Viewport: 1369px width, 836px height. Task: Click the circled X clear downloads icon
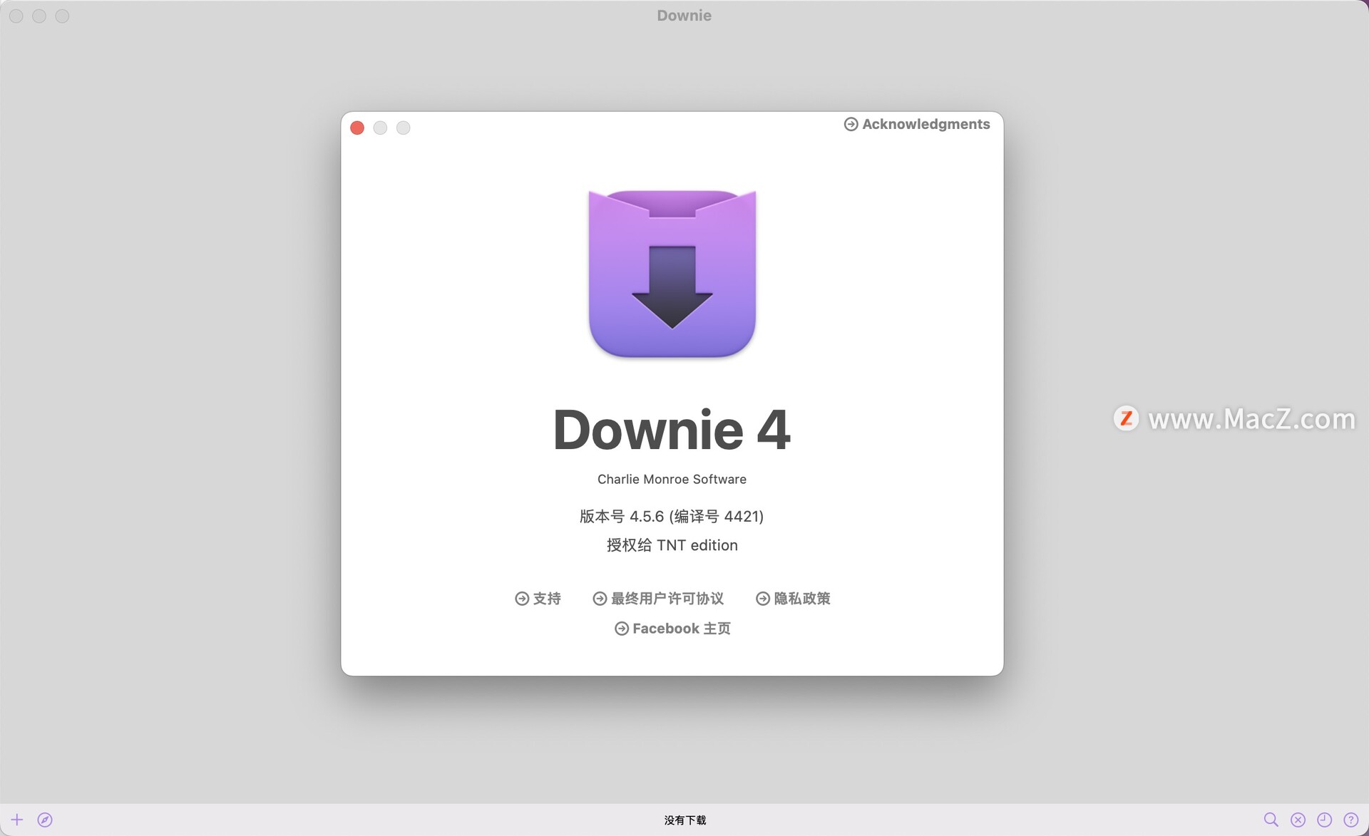(x=1298, y=820)
